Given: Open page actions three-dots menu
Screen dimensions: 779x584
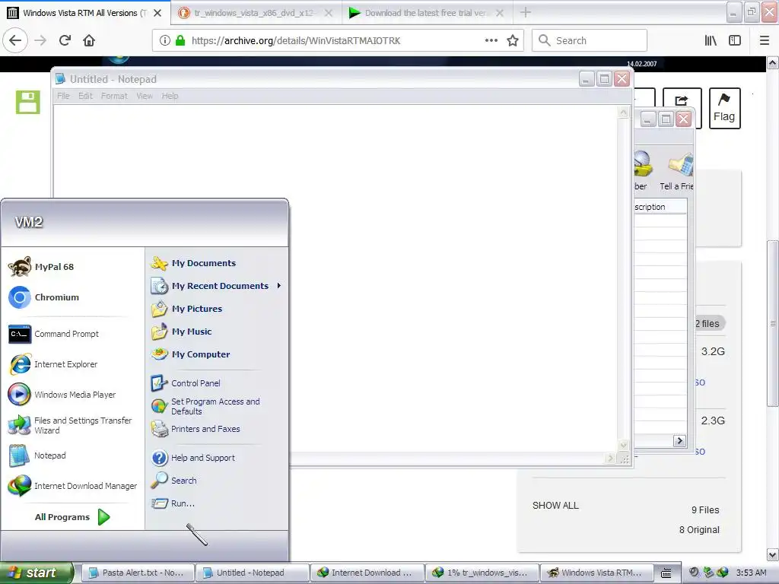Looking at the screenshot, I should [x=491, y=41].
